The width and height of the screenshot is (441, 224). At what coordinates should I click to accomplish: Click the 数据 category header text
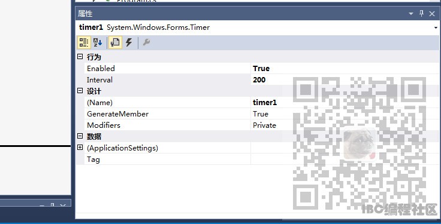click(93, 137)
